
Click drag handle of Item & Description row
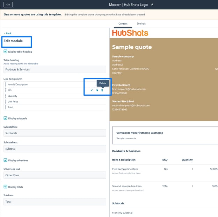click(x=6, y=84)
